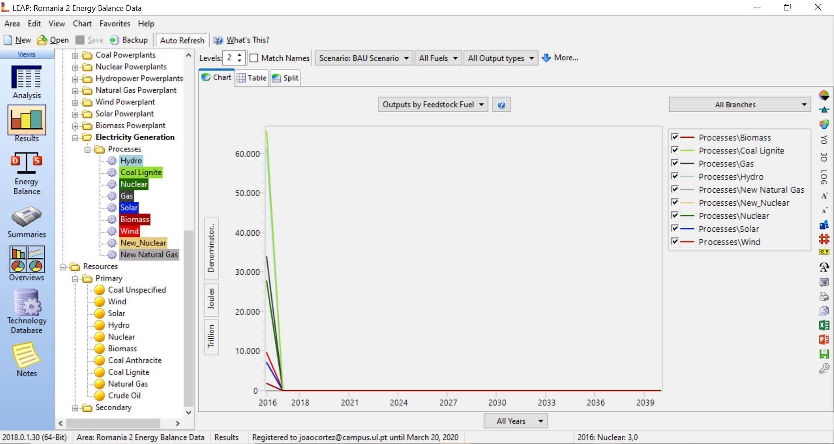Click the Backup toolbar button
This screenshot has width=834, height=444.
[129, 40]
